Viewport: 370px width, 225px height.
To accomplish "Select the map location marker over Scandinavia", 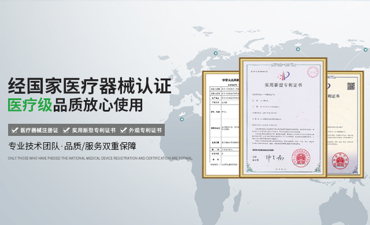I will tap(216, 53).
